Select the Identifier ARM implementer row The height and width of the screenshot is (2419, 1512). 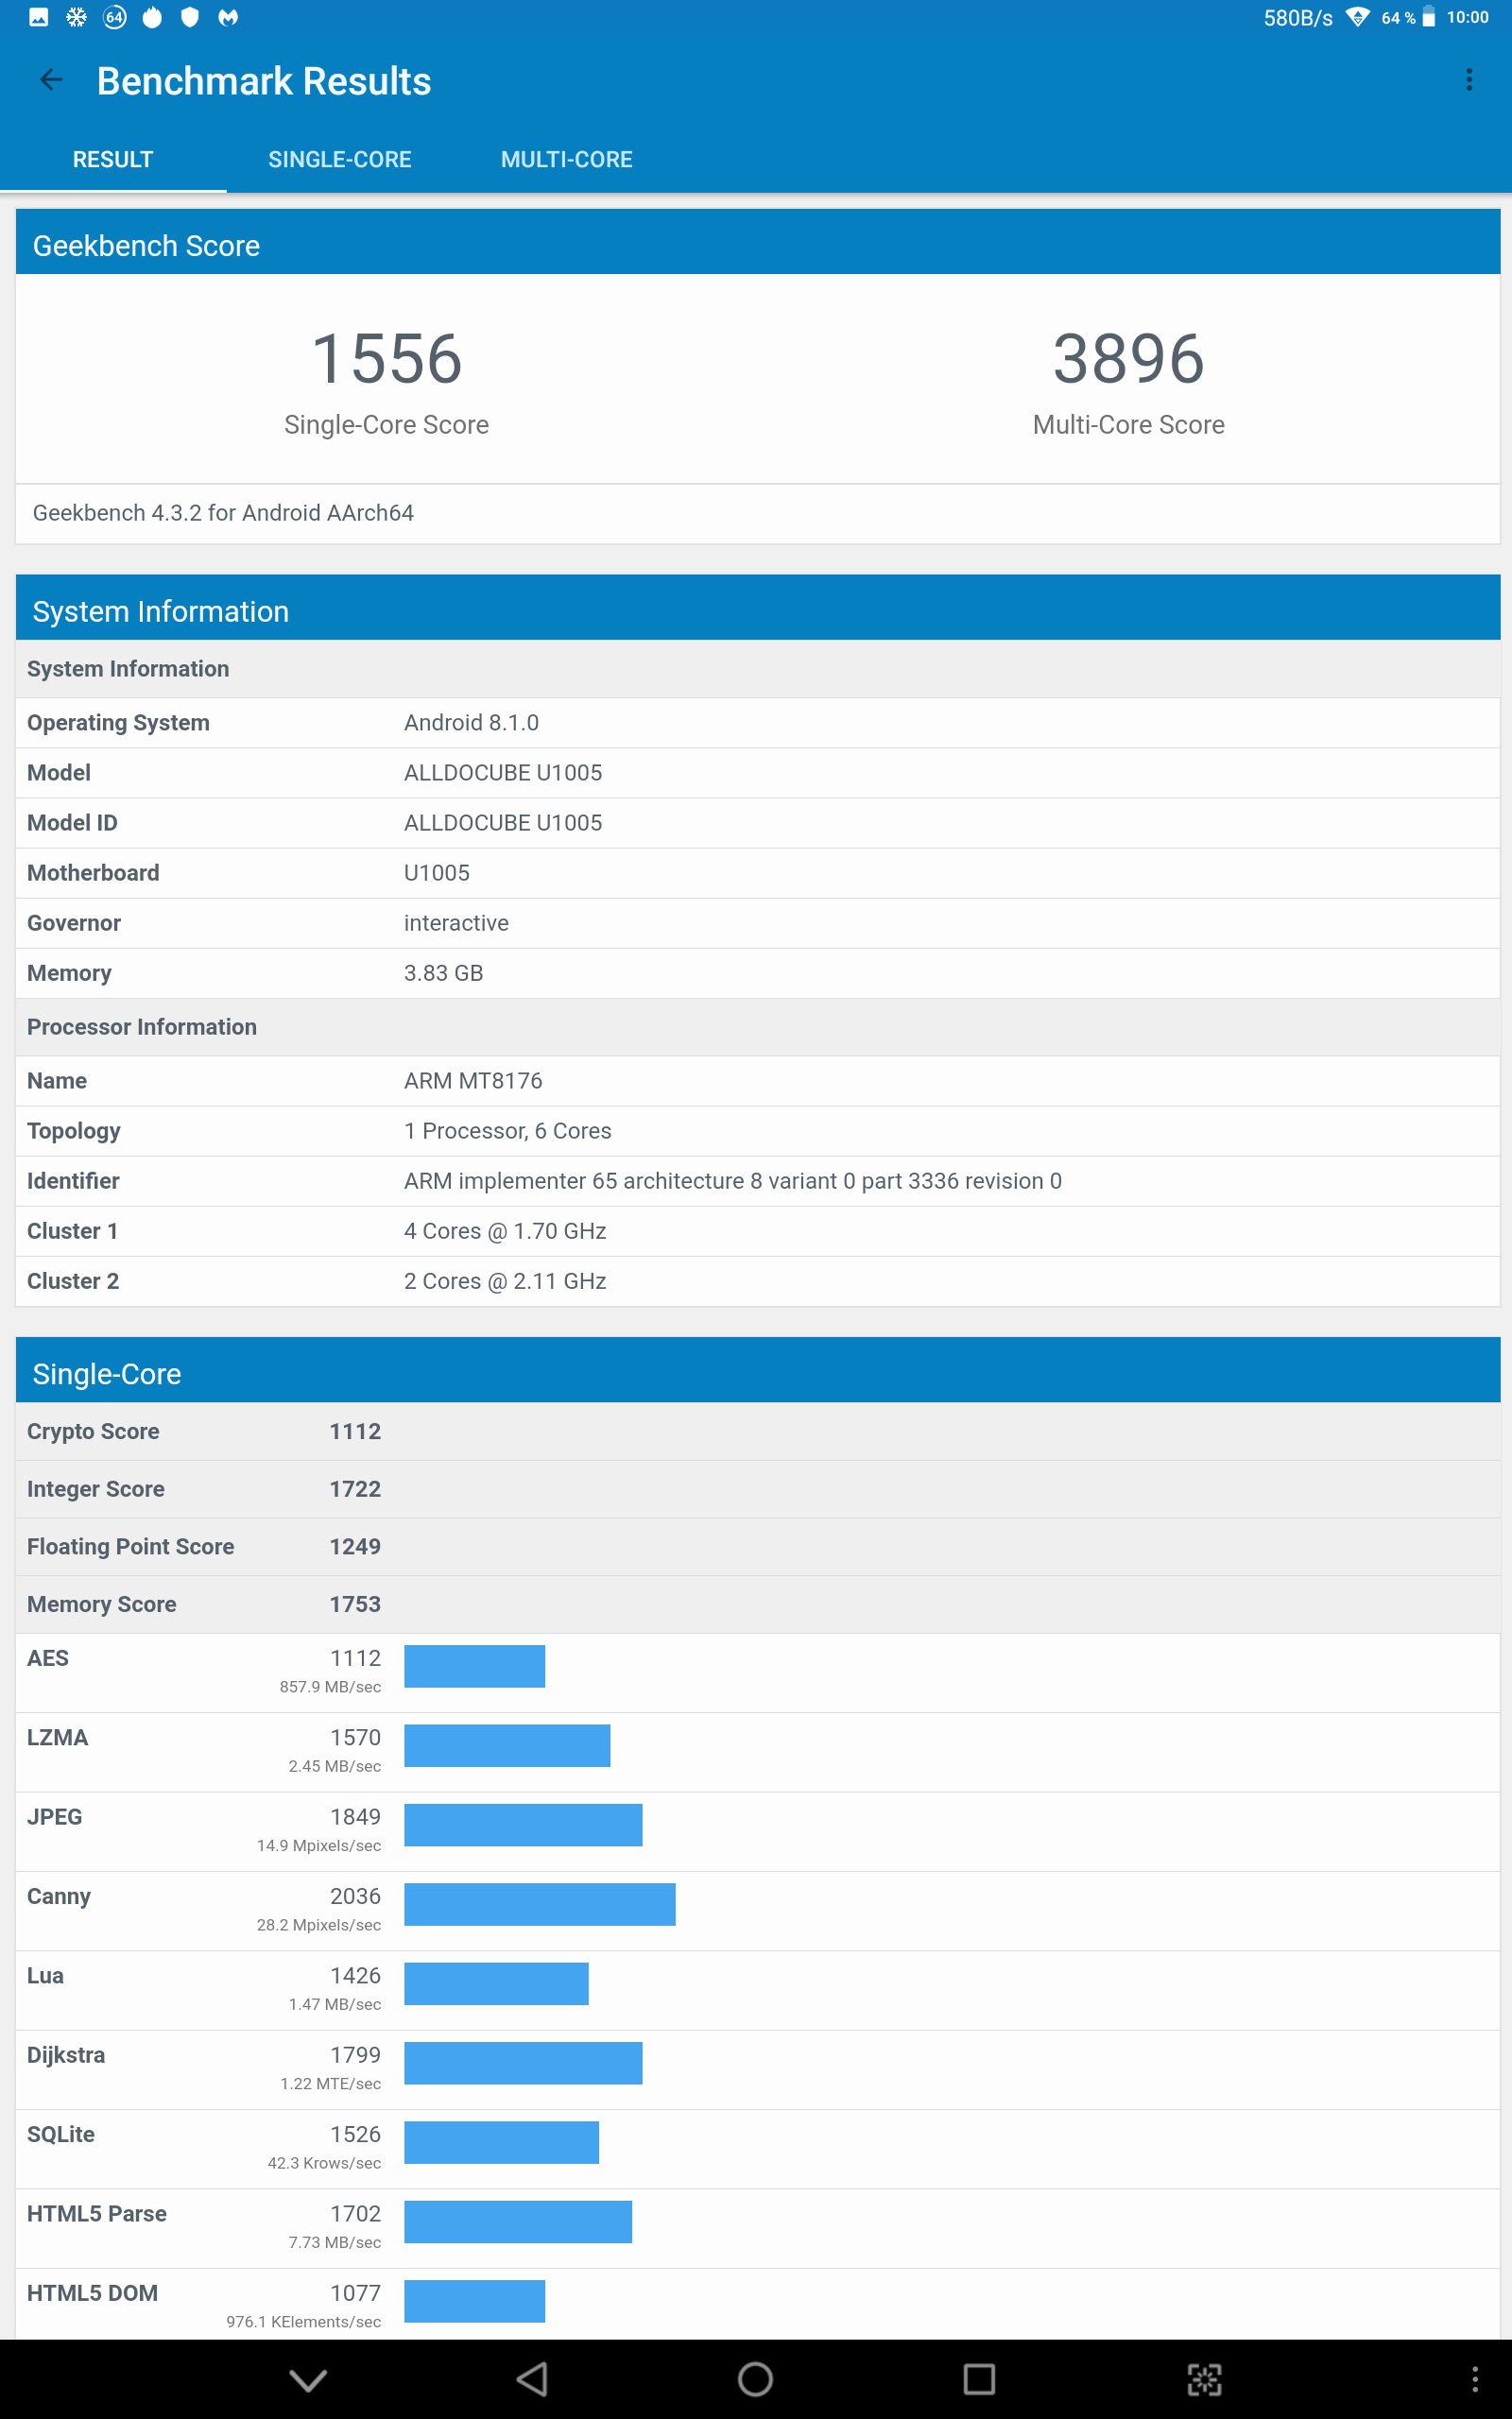tap(757, 1180)
